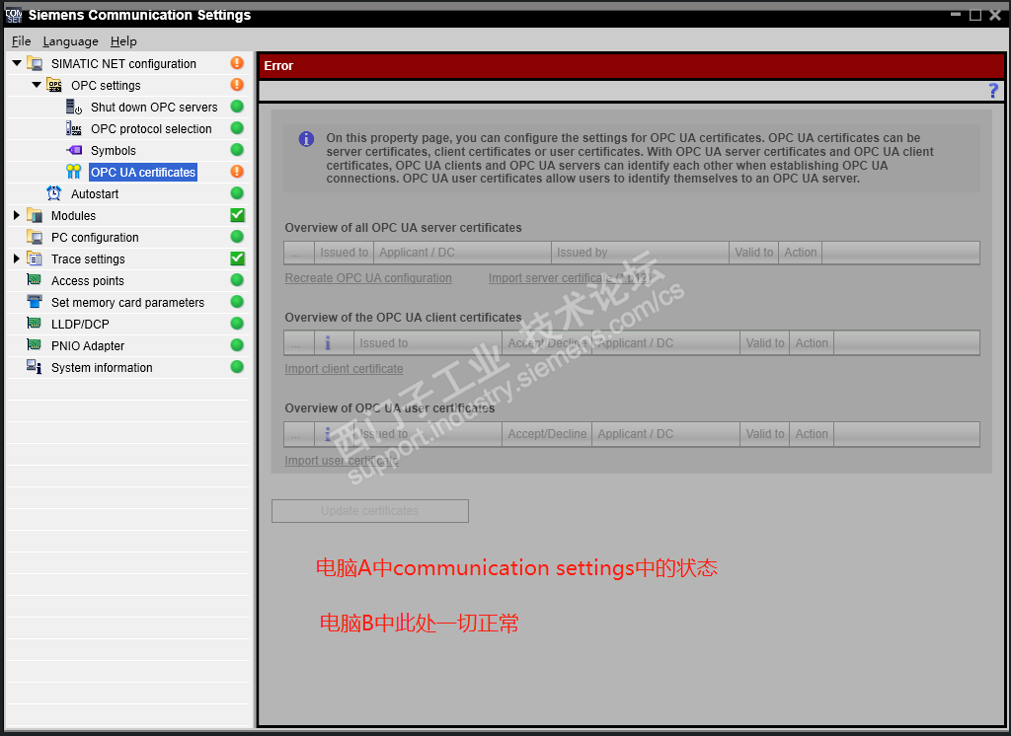Click the Update certificates button
The image size is (1011, 736).
[x=370, y=510]
